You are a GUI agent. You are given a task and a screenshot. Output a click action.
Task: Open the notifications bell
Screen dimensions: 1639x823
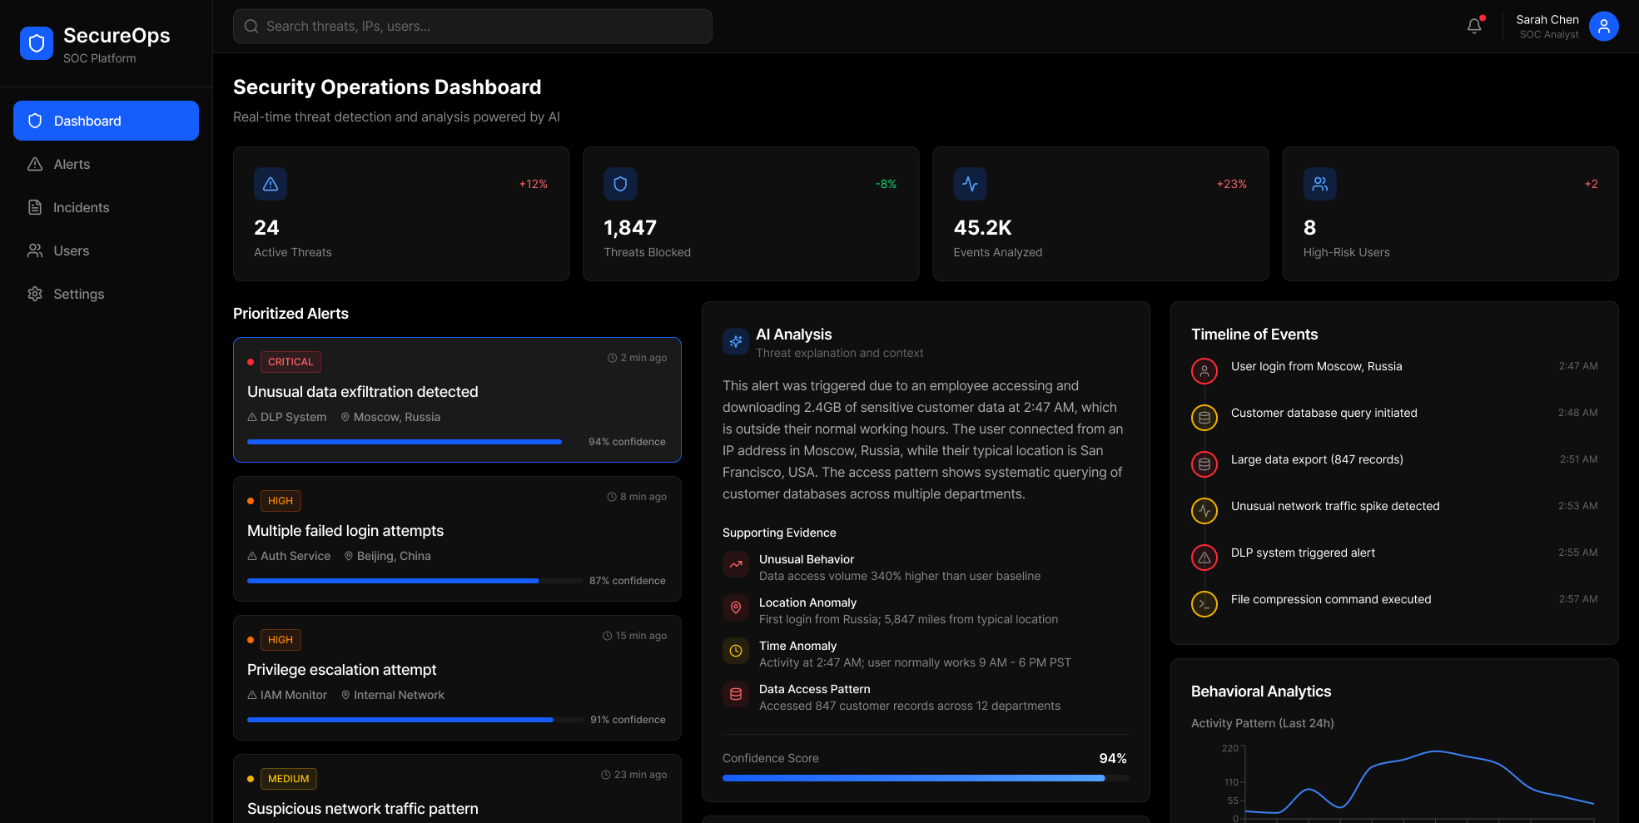(x=1474, y=26)
